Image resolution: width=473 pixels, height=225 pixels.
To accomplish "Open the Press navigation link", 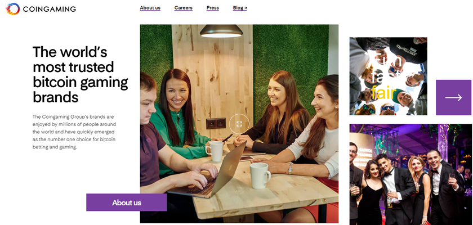I will click(x=213, y=8).
